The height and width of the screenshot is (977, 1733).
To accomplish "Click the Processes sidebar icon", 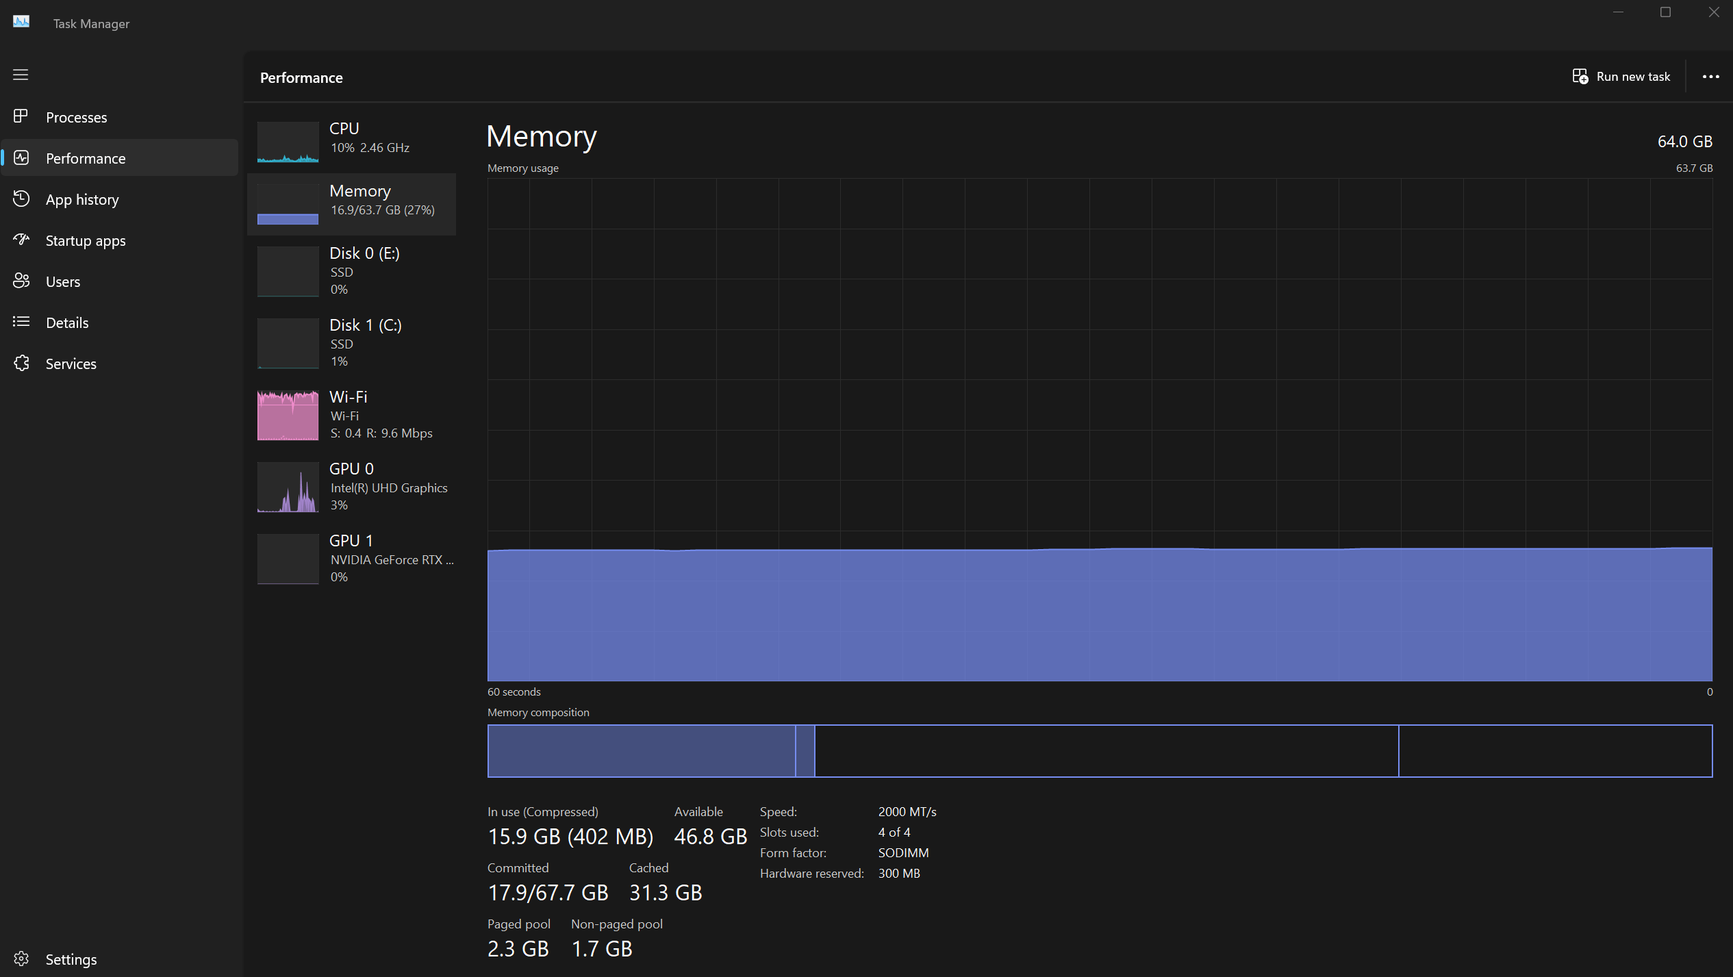I will (21, 116).
